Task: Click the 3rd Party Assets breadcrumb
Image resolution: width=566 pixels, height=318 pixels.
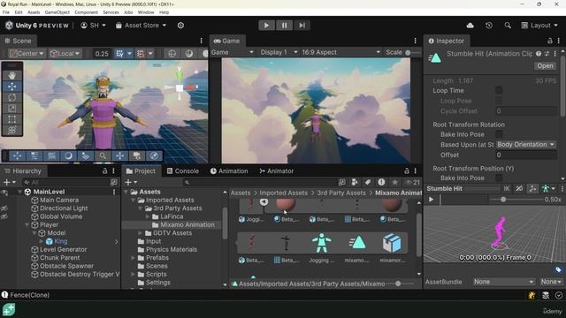Action: click(341, 193)
